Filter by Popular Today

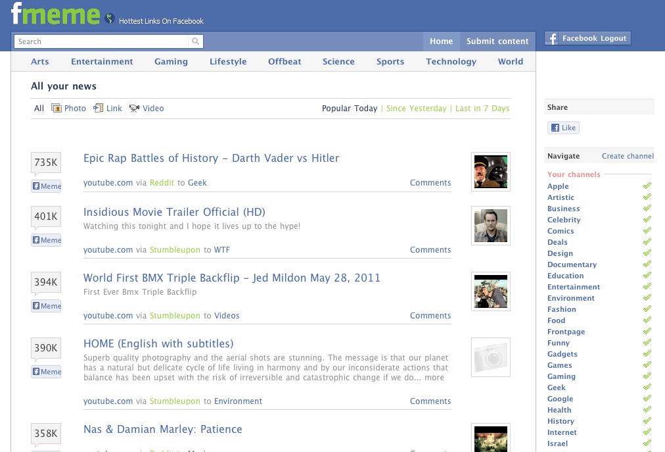tap(350, 109)
